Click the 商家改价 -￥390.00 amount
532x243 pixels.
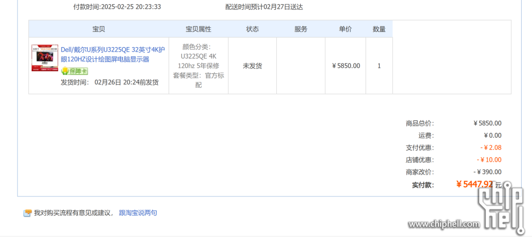coord(487,172)
